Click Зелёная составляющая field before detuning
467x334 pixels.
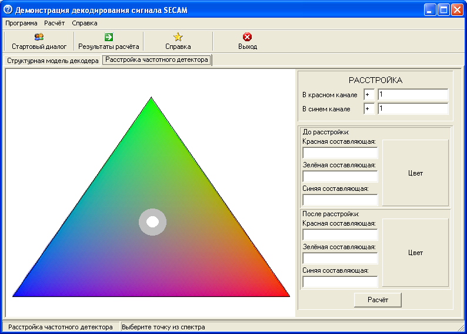(x=340, y=176)
